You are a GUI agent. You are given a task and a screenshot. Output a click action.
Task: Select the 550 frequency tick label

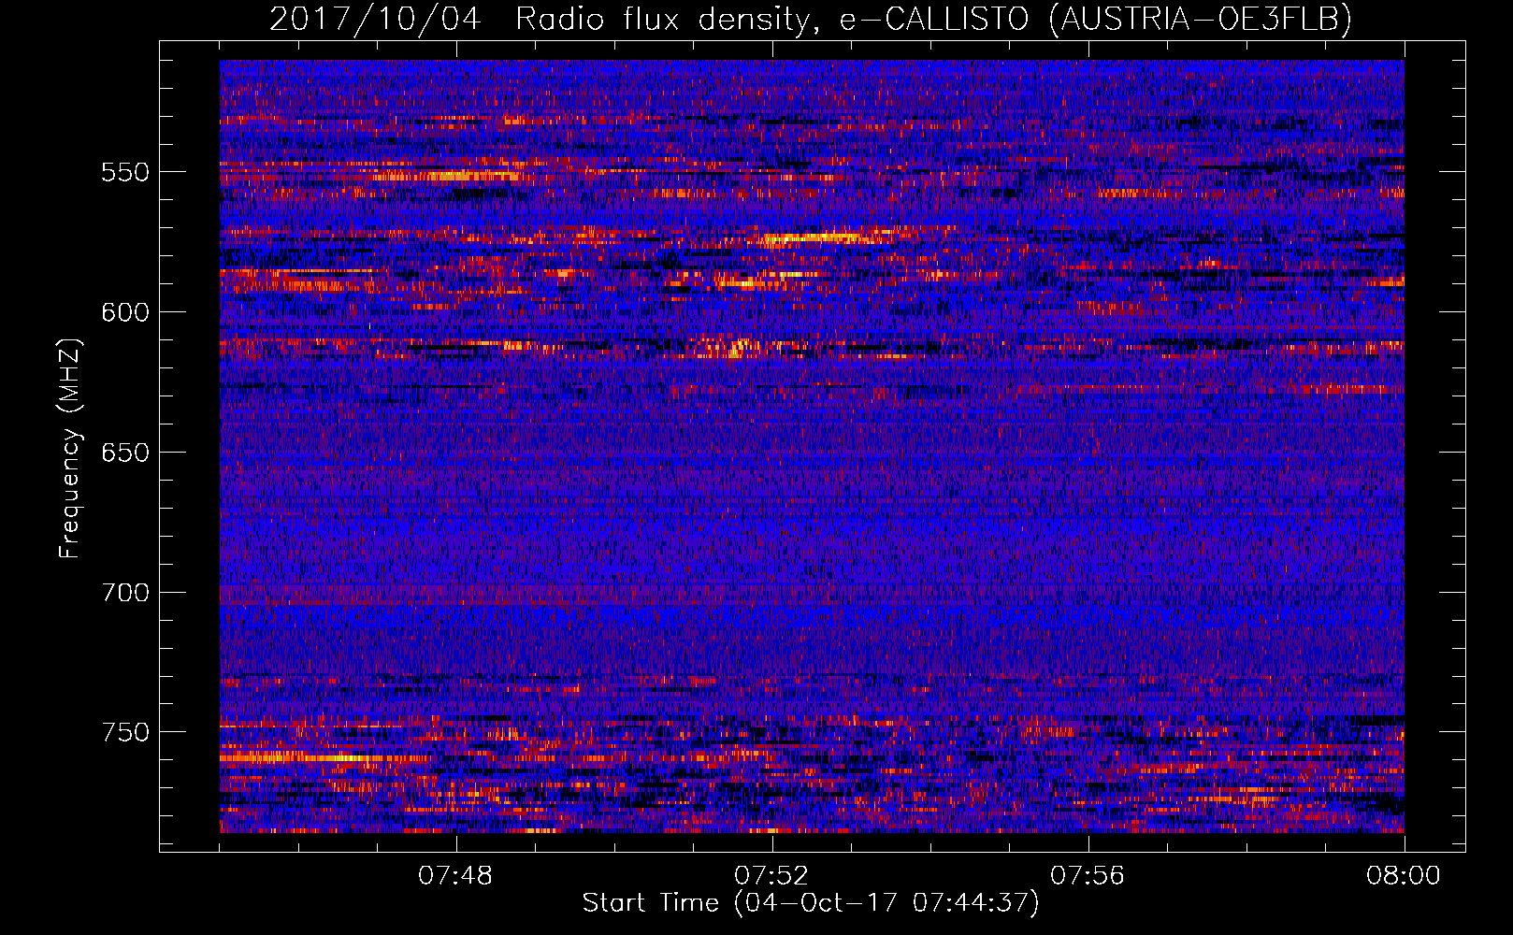[125, 172]
